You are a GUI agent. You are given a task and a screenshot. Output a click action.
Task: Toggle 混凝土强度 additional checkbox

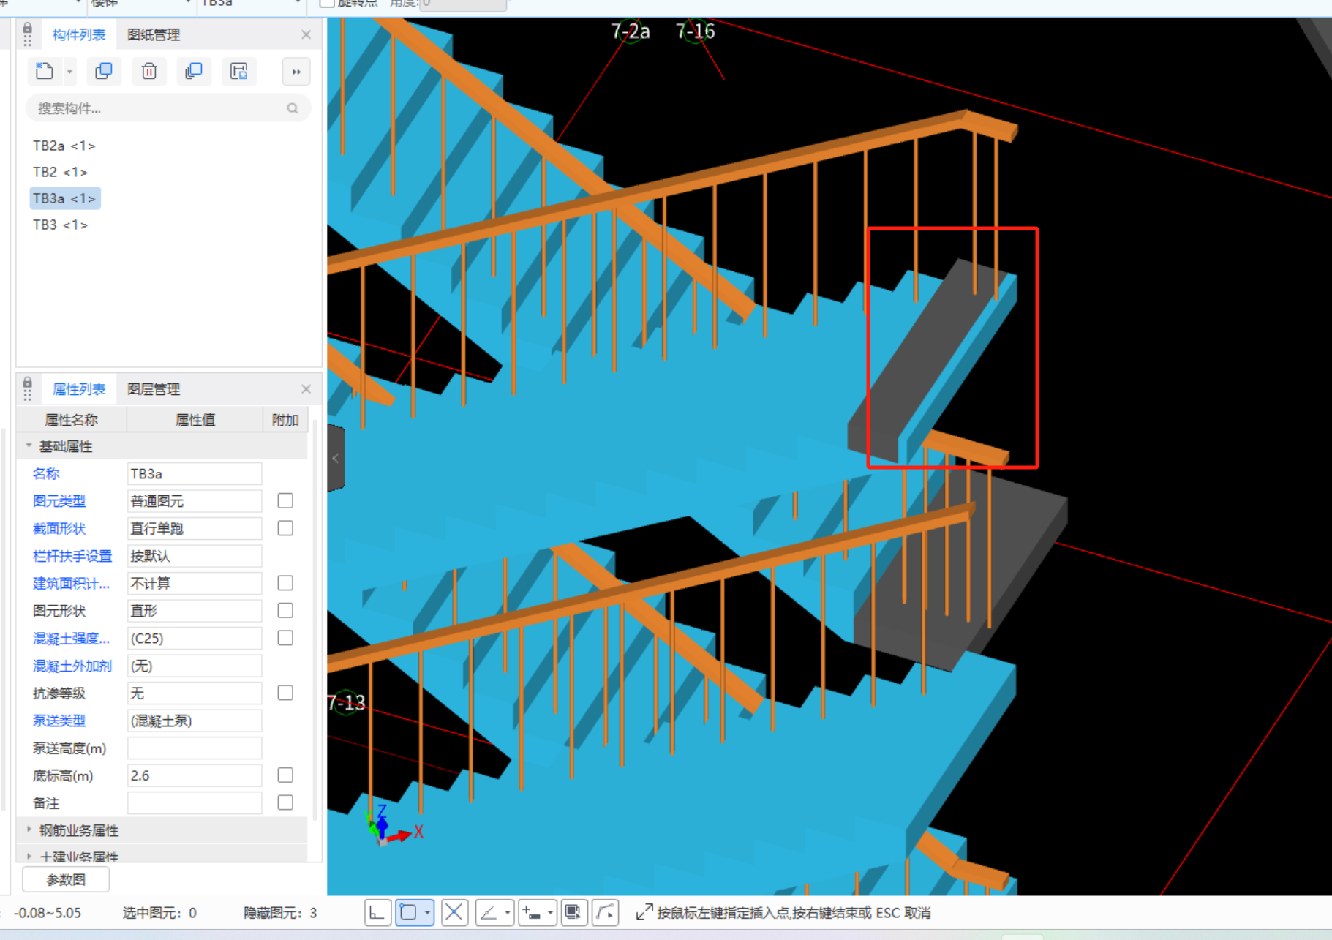click(285, 638)
